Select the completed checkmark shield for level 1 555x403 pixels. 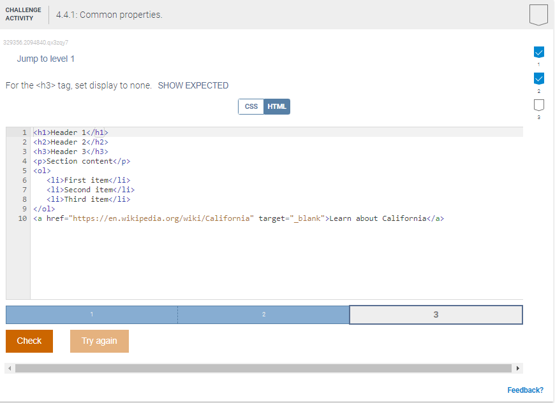click(x=539, y=52)
